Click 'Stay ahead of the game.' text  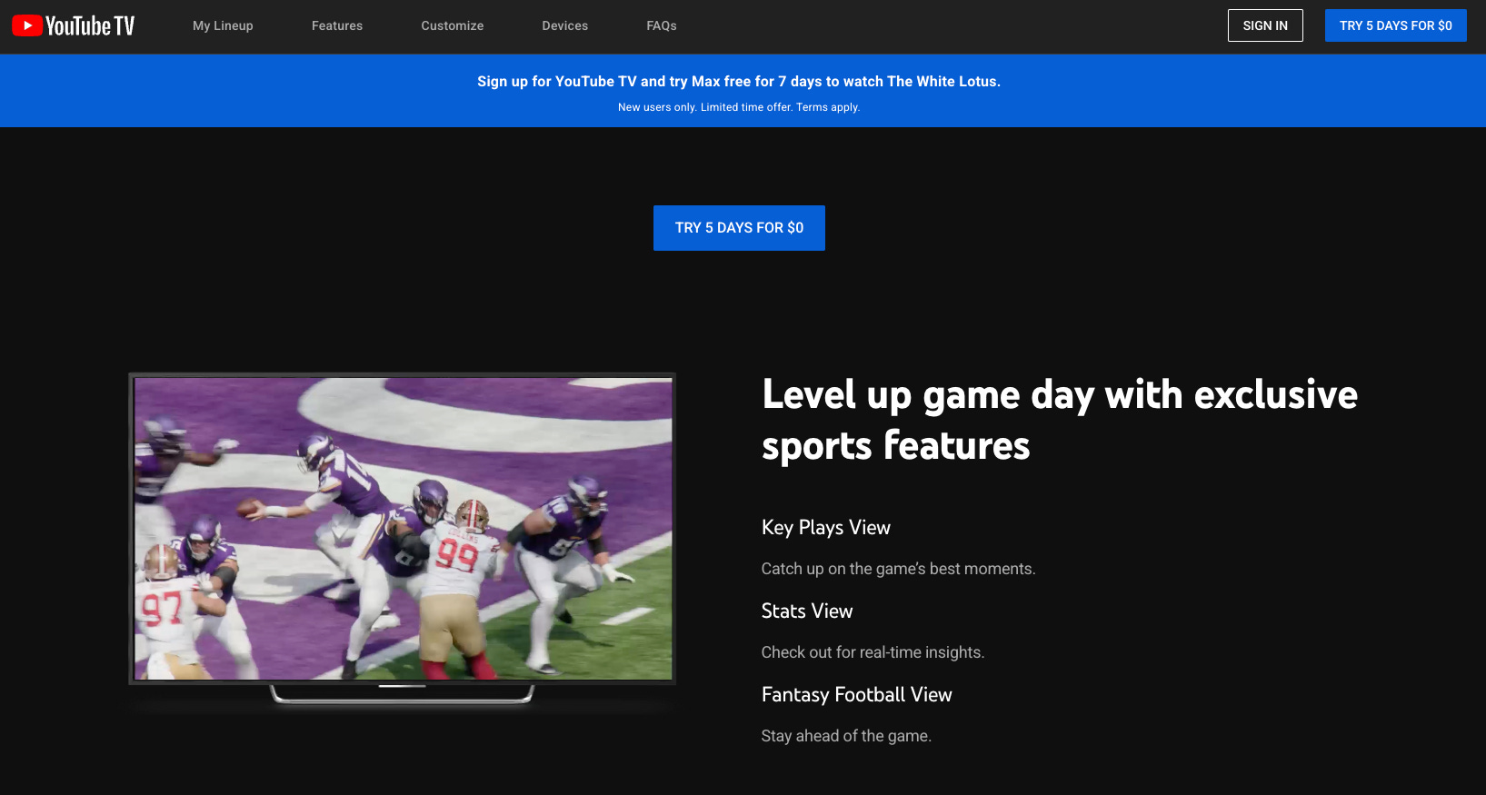[846, 736]
